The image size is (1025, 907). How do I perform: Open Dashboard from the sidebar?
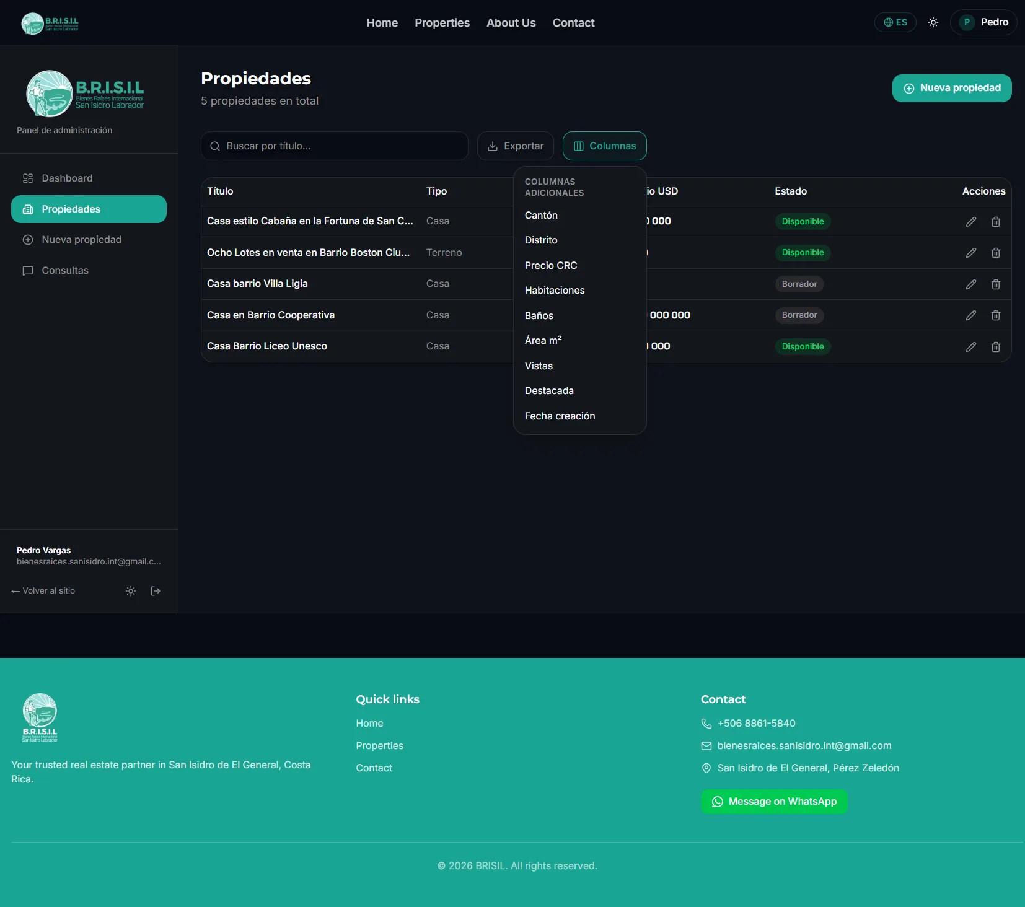89,178
